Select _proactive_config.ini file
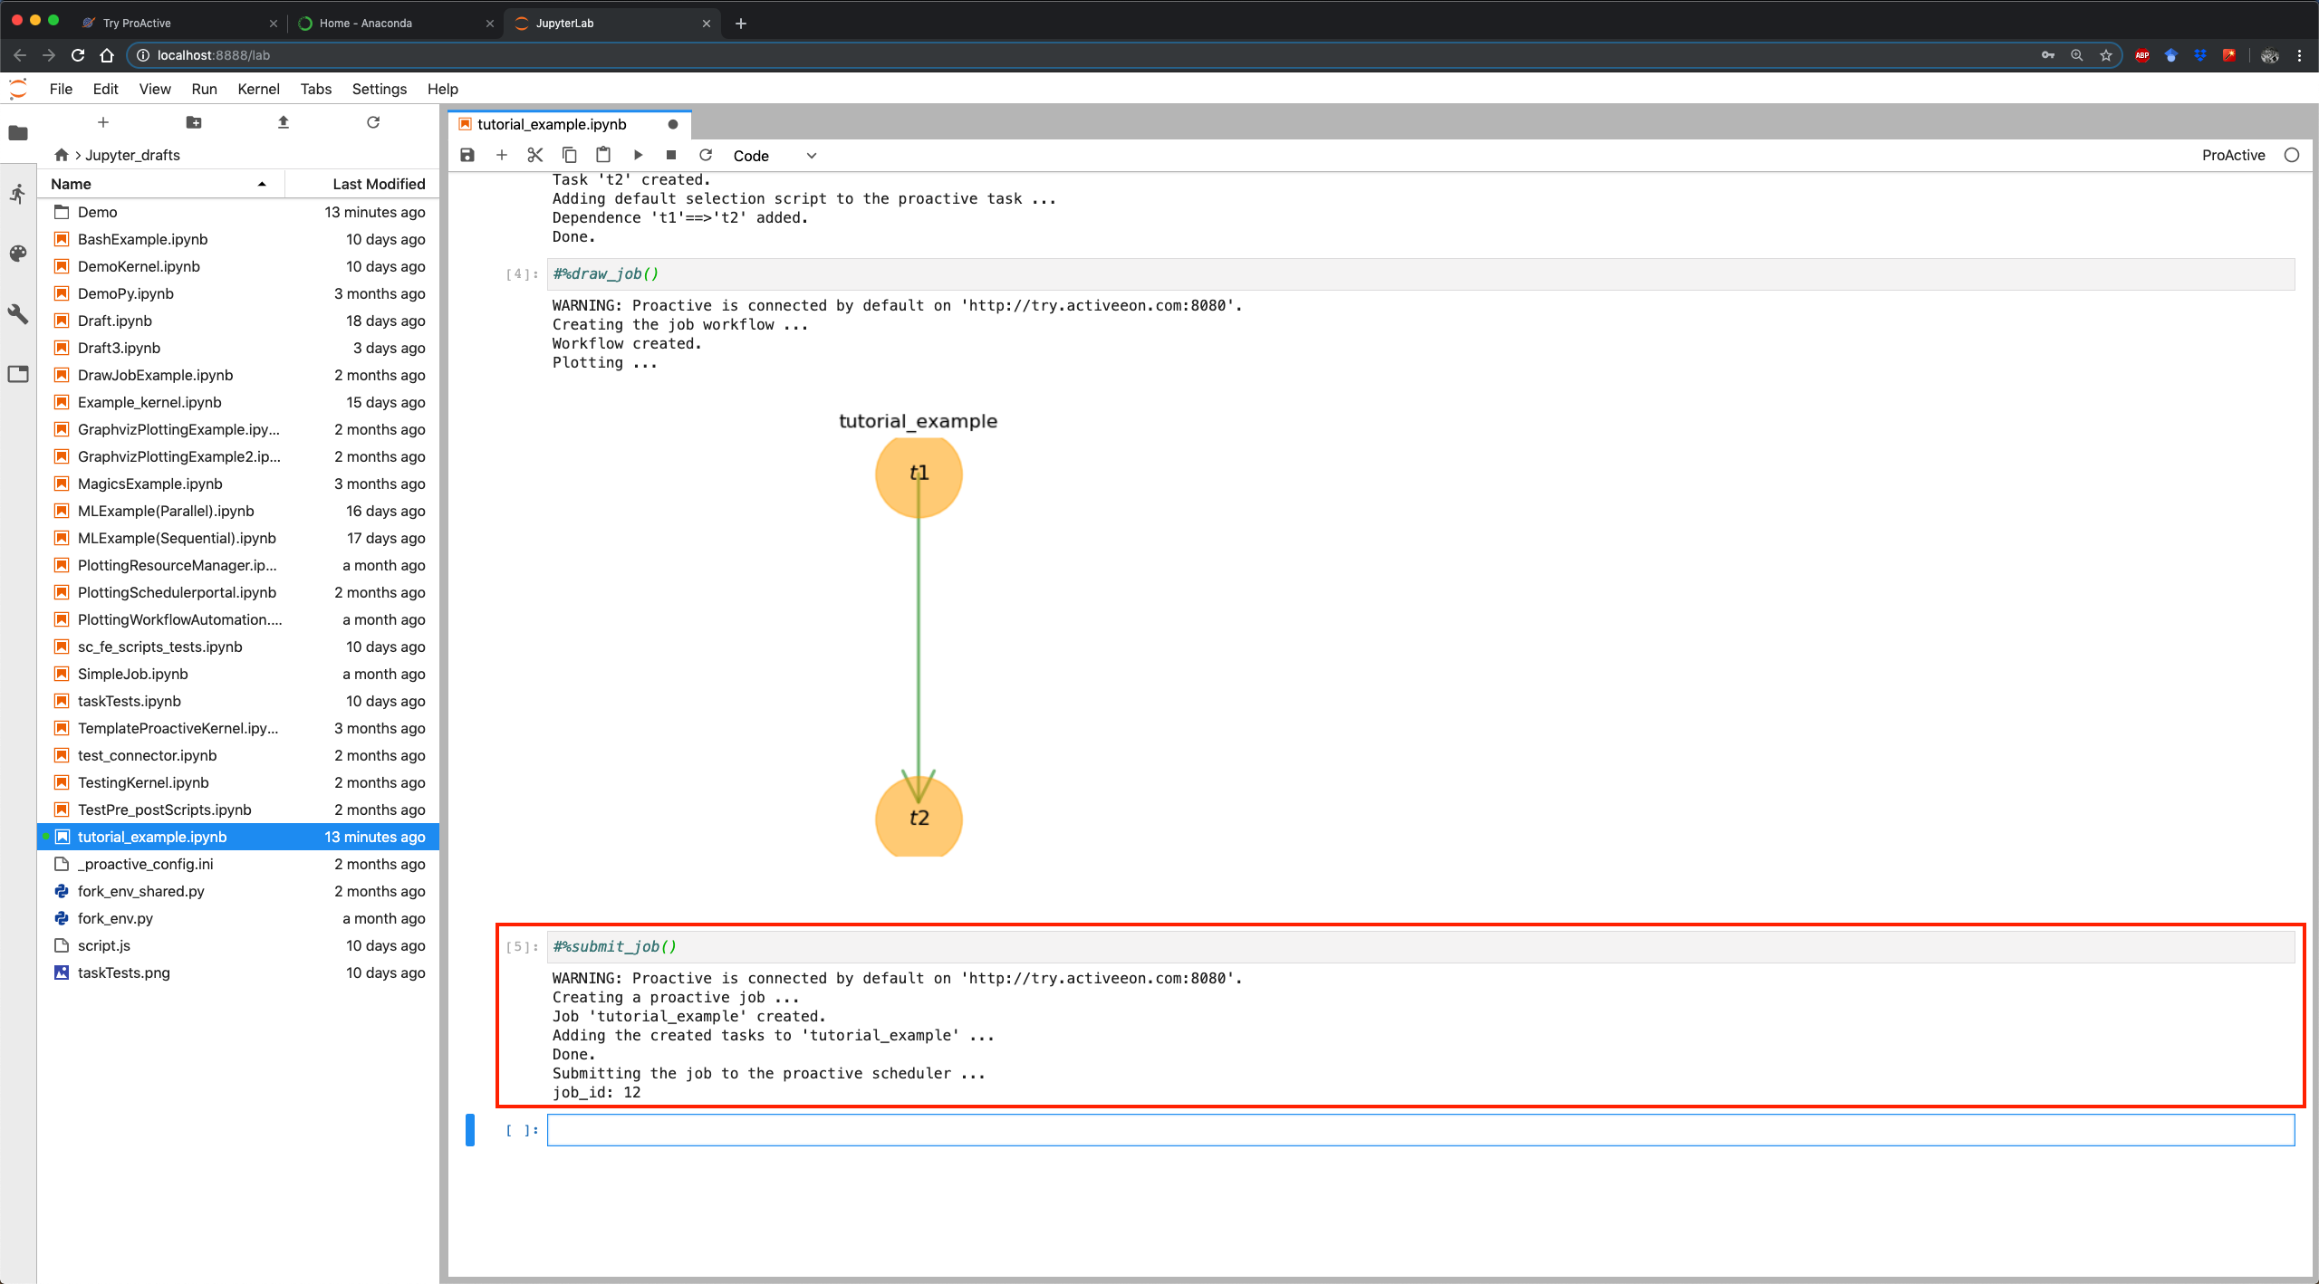The height and width of the screenshot is (1284, 2319). [239, 864]
